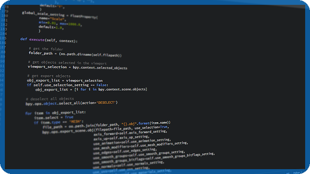The image size is (310, 174).
Task: Click the 'for item in obj_export_list:' line
Action: [x=56, y=113]
